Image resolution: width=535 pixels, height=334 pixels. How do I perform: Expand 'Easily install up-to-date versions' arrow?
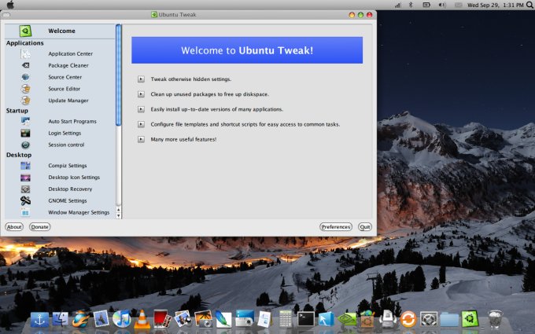[141, 109]
